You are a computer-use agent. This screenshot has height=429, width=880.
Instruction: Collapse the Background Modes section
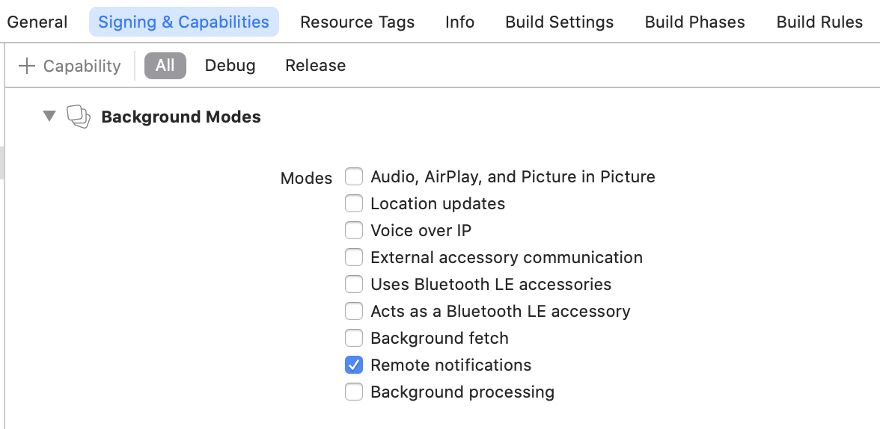(x=49, y=116)
